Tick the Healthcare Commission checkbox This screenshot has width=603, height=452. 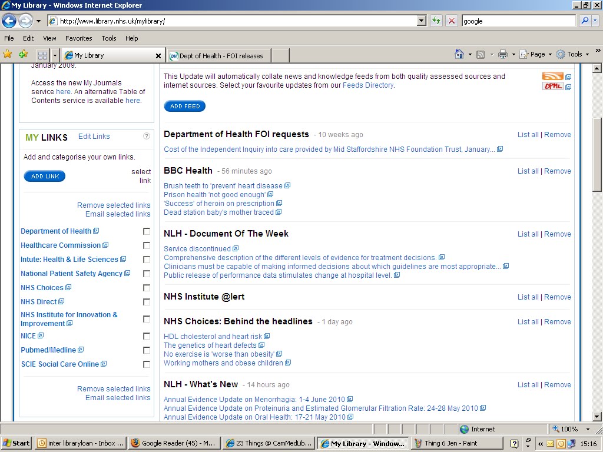point(147,245)
